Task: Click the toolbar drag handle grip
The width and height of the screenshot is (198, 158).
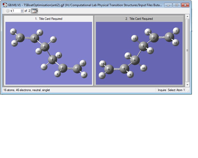Action: (x=4, y=11)
